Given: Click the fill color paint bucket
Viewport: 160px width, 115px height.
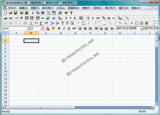Looking at the screenshot, I should 53,28.
